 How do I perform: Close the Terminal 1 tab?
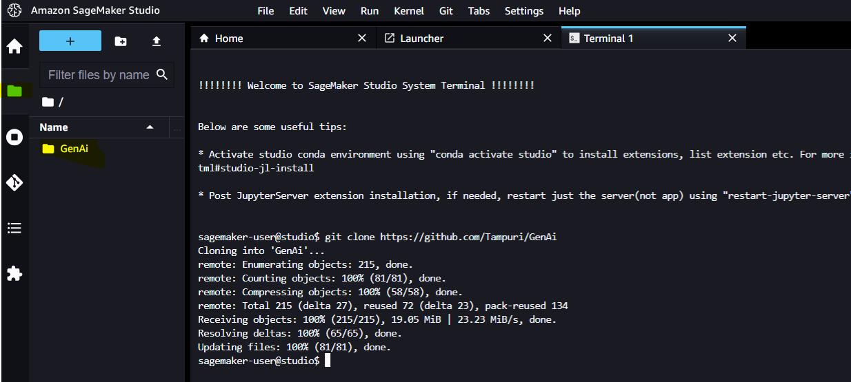(732, 39)
